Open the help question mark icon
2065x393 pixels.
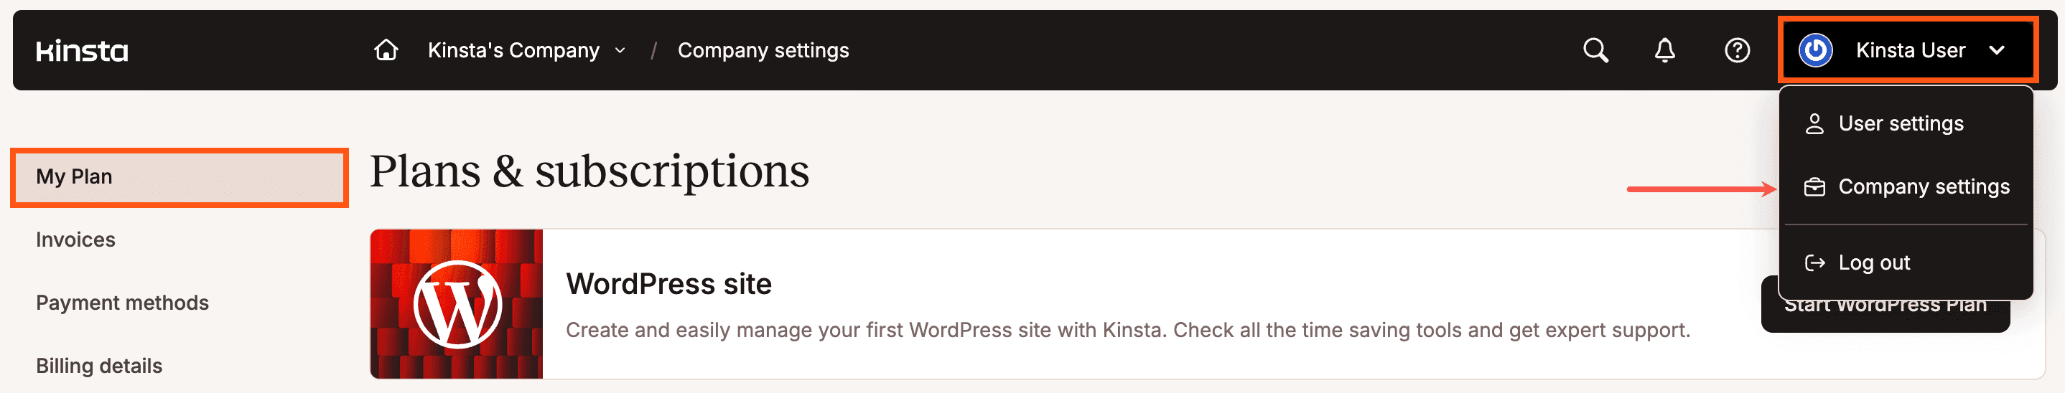click(1737, 50)
